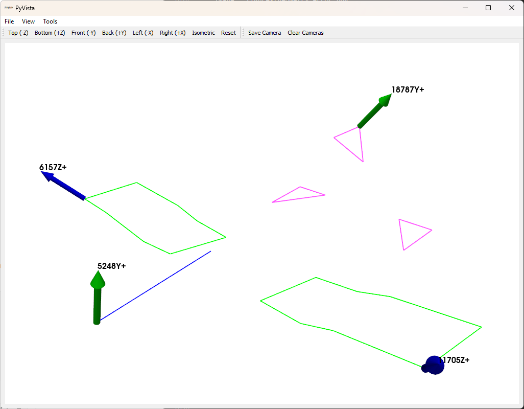Select the Back (+Y) camera view
Image resolution: width=524 pixels, height=409 pixels.
(x=114, y=32)
